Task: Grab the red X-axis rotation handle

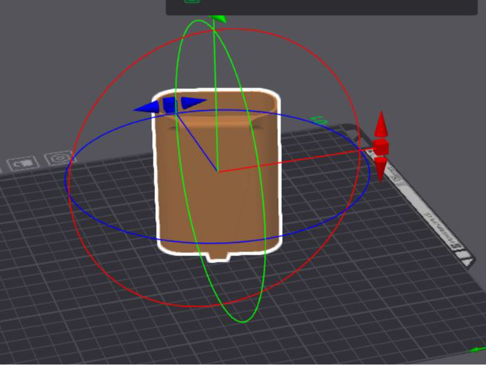Action: click(x=380, y=147)
